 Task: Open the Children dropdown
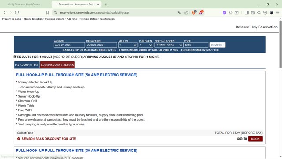[146, 45]
